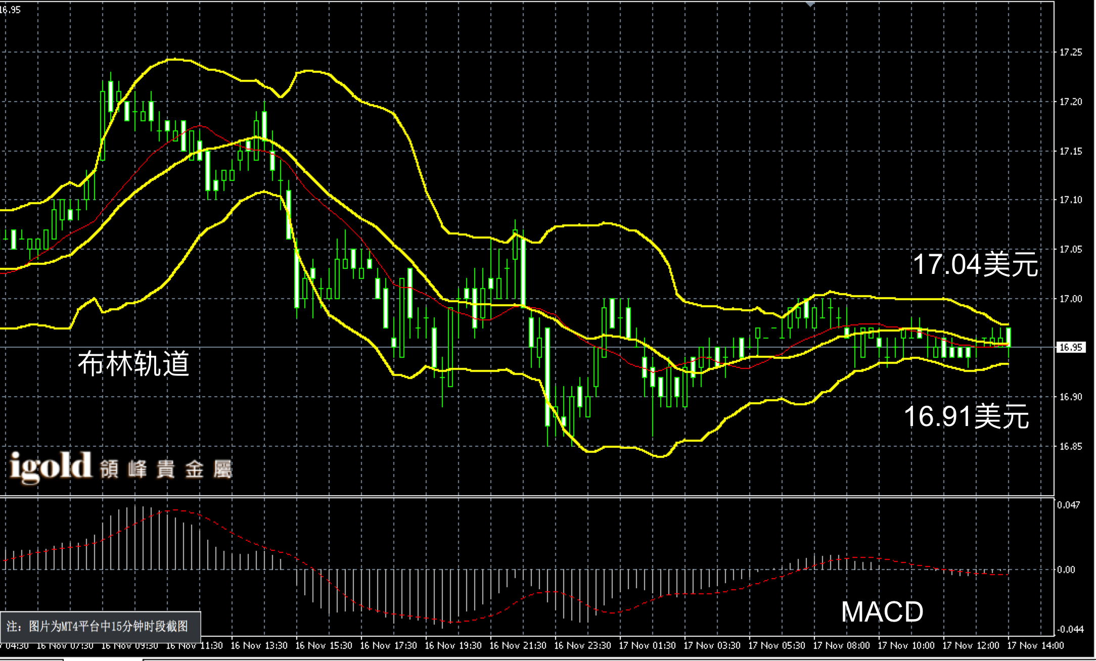Click the 17 Nov 08:00 time label
Image resolution: width=1096 pixels, height=661 pixels.
point(841,645)
